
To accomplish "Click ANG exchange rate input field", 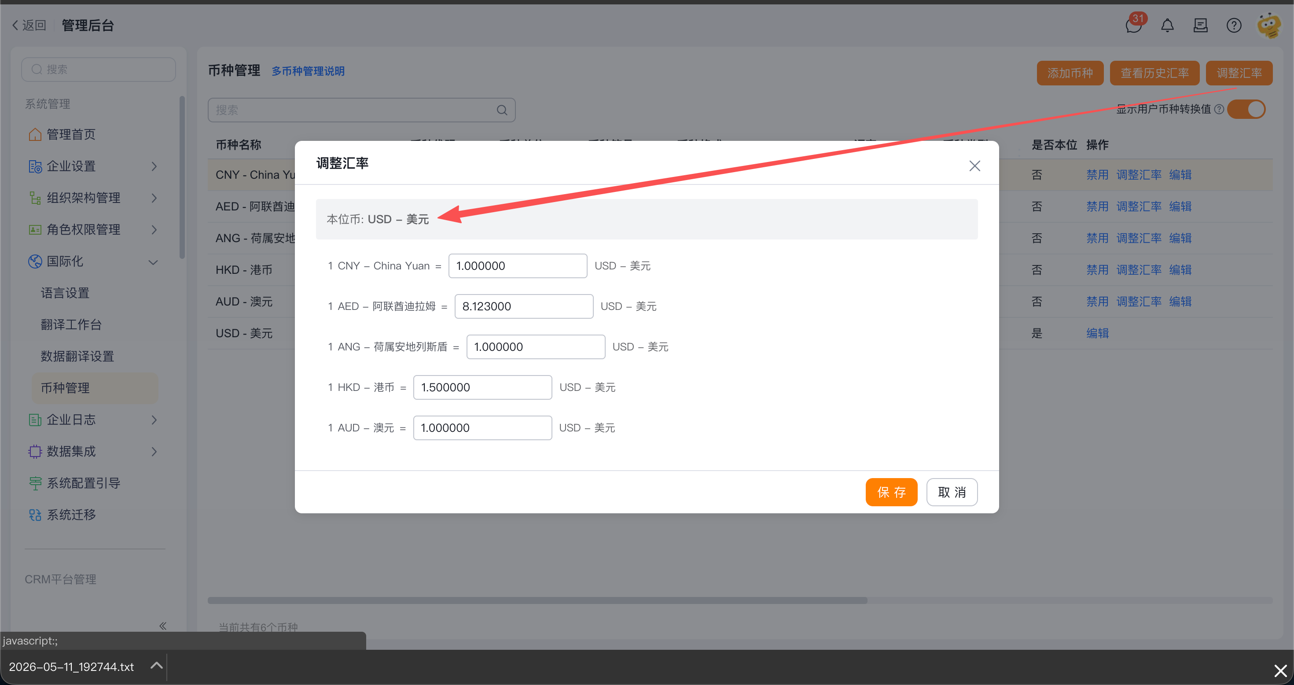I will pyautogui.click(x=536, y=346).
